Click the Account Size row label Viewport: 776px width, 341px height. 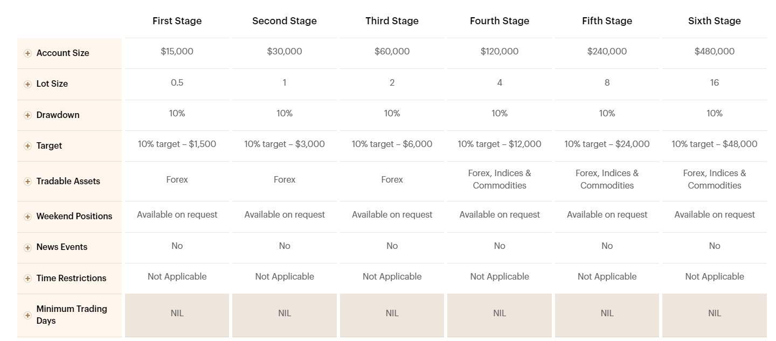click(63, 53)
